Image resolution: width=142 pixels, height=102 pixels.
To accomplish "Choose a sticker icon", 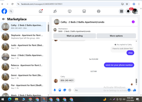I will [65, 90].
